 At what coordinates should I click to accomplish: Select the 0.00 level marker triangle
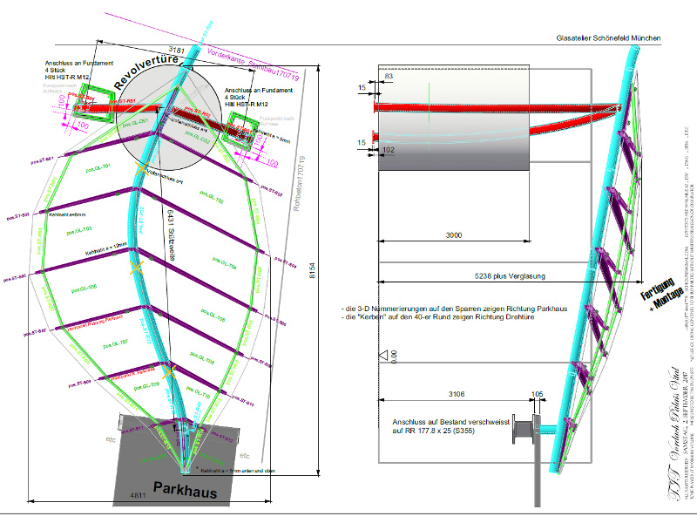click(x=383, y=356)
